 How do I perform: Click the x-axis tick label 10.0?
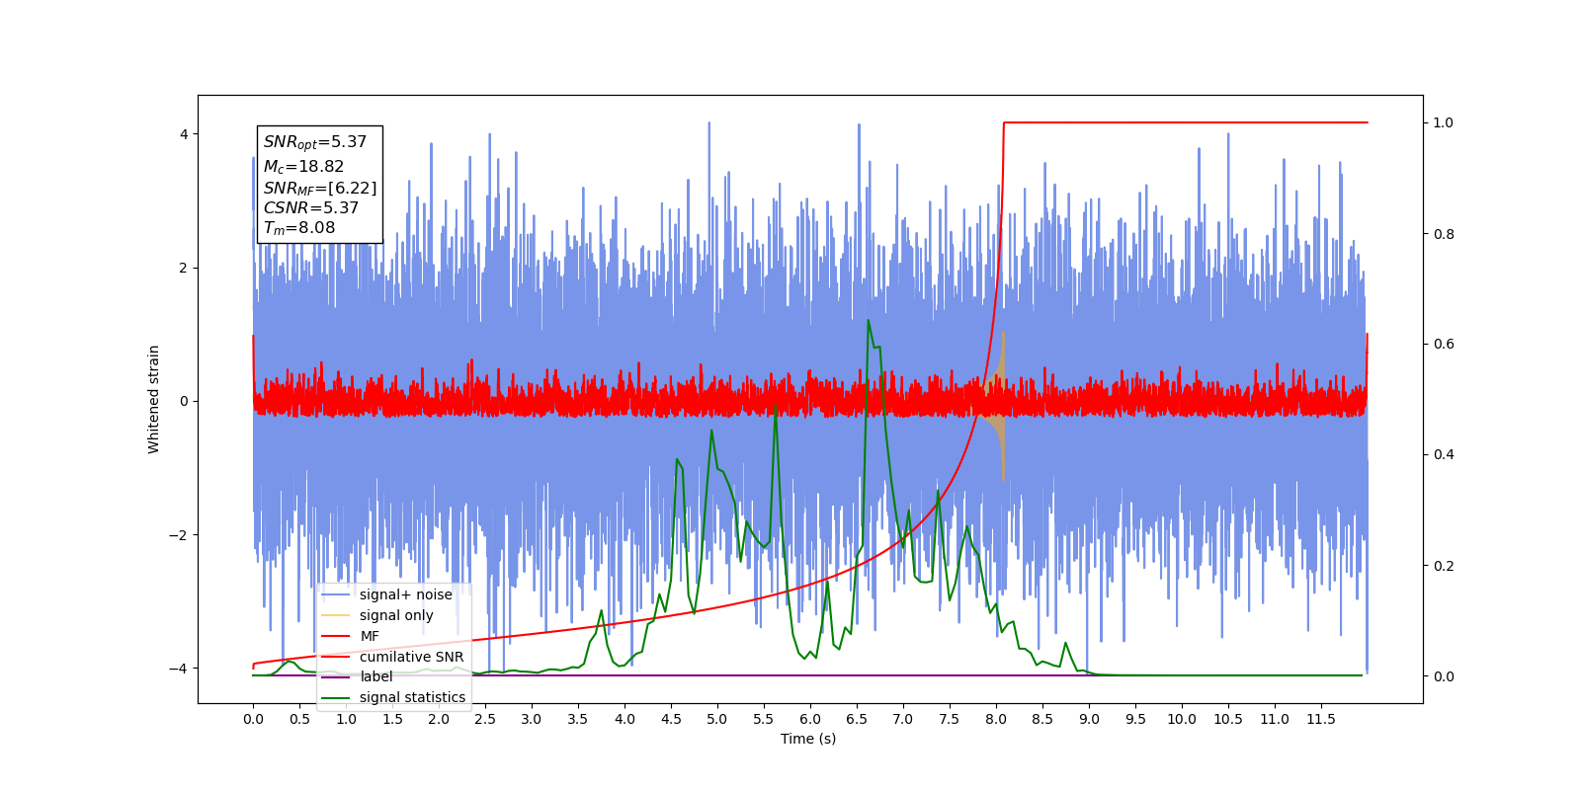coord(1182,719)
